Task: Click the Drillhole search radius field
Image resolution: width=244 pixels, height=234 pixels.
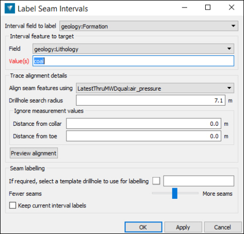Action: point(150,100)
